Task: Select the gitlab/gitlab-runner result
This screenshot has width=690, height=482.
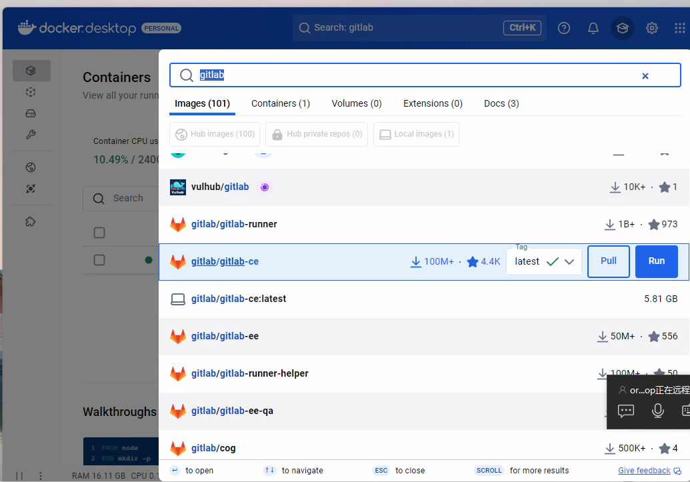Action: tap(424, 225)
